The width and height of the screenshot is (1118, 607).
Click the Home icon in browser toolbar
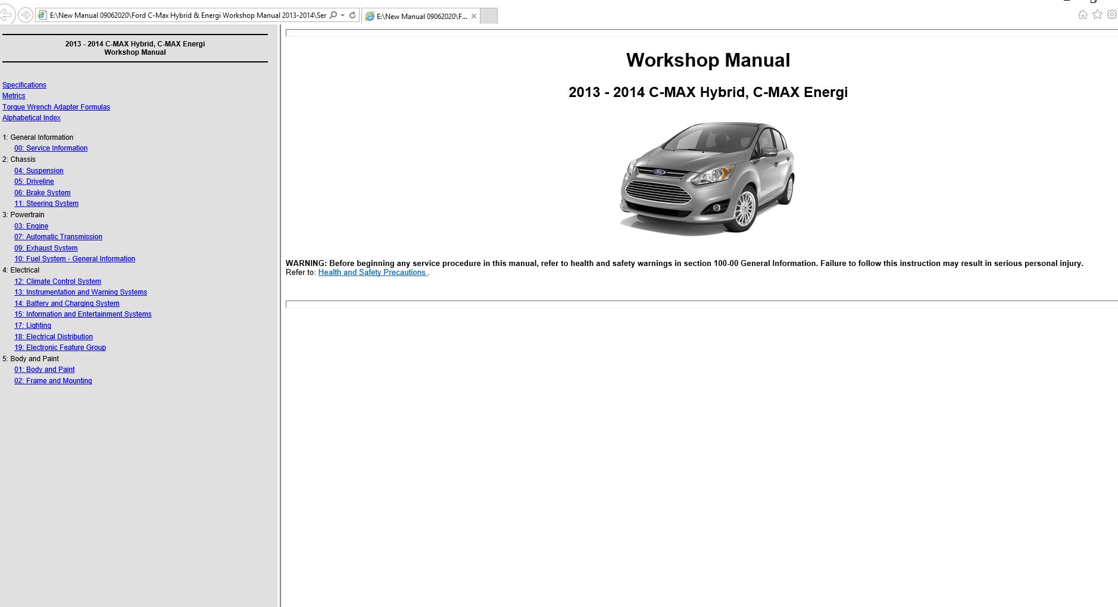pyautogui.click(x=1083, y=15)
